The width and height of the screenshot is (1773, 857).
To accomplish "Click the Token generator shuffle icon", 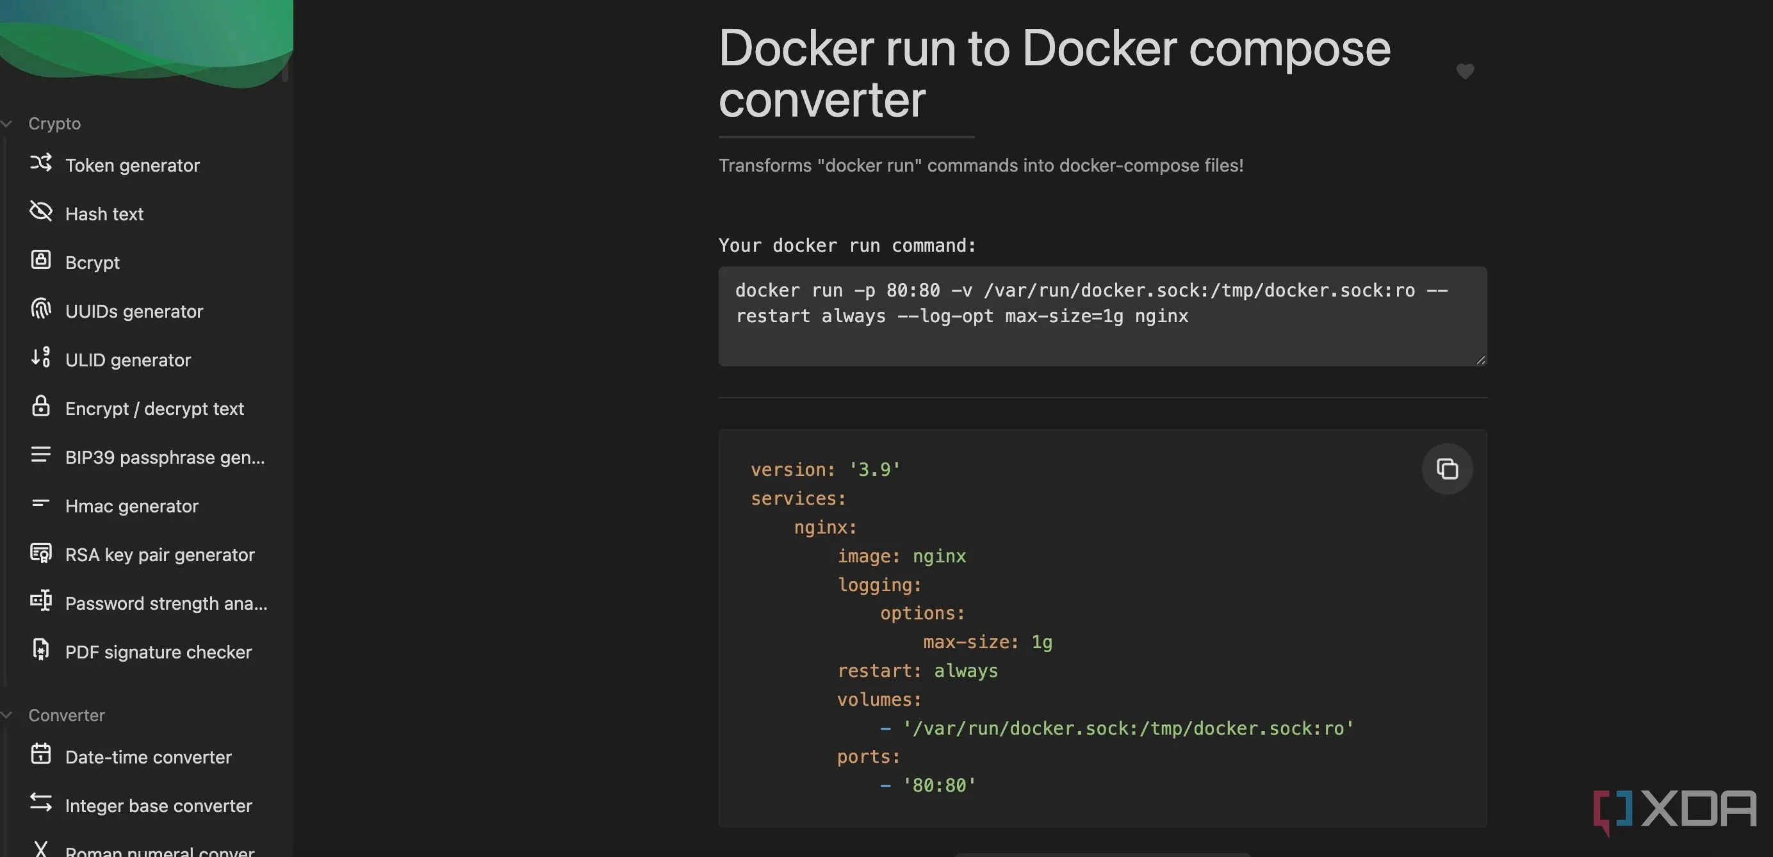I will click(40, 163).
